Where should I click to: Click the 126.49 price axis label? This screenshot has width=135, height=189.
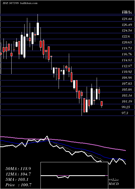coord(127,25)
